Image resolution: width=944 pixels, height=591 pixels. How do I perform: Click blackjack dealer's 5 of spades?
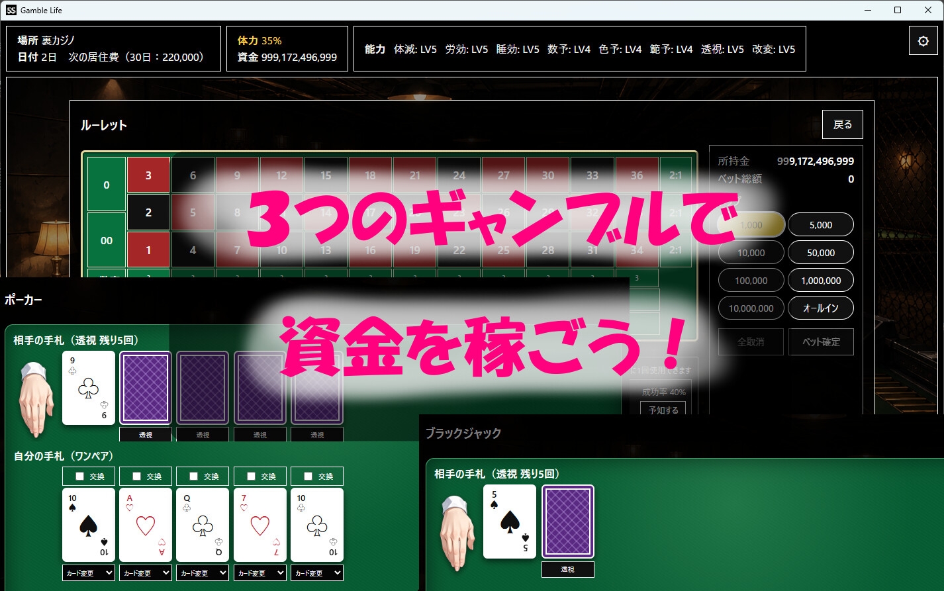click(510, 522)
